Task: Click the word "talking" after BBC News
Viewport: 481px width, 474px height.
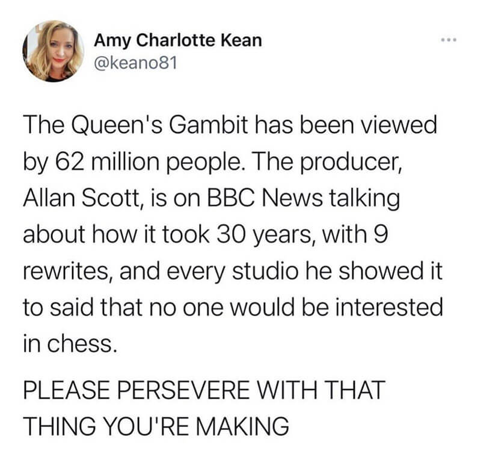Action: point(364,198)
